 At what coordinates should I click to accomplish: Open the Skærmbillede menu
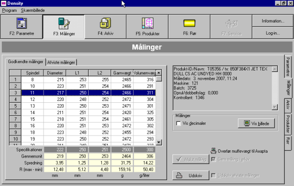[x=33, y=10]
